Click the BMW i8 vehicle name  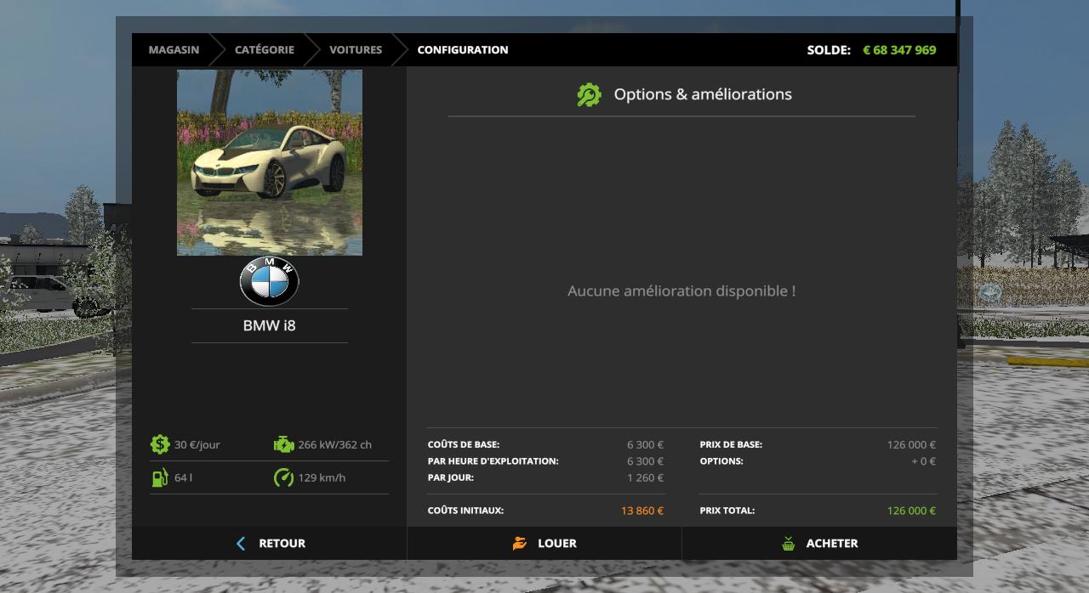[269, 325]
